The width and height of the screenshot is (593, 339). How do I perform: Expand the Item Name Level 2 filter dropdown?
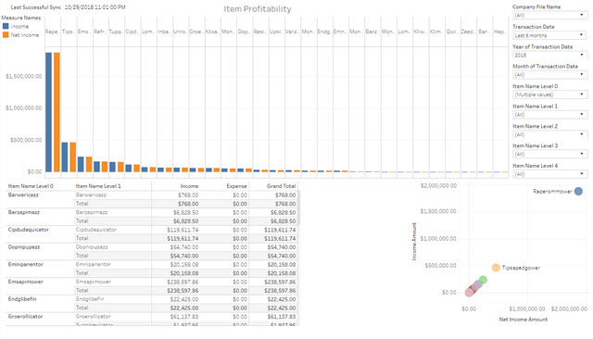coord(549,134)
